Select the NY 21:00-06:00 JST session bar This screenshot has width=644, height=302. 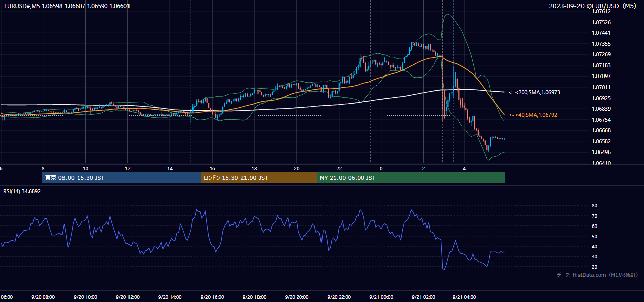(x=411, y=178)
